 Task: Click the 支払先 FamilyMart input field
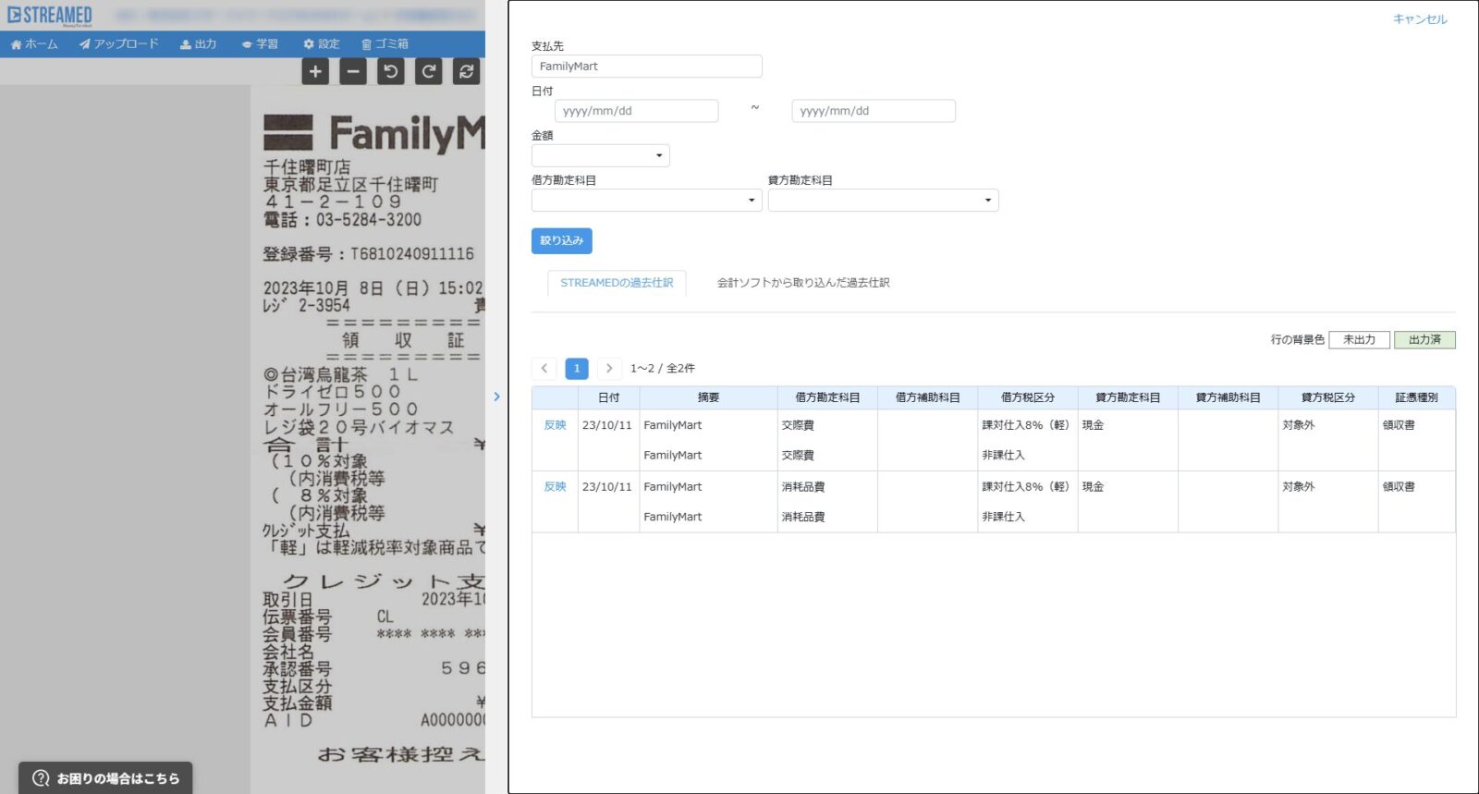click(x=647, y=67)
